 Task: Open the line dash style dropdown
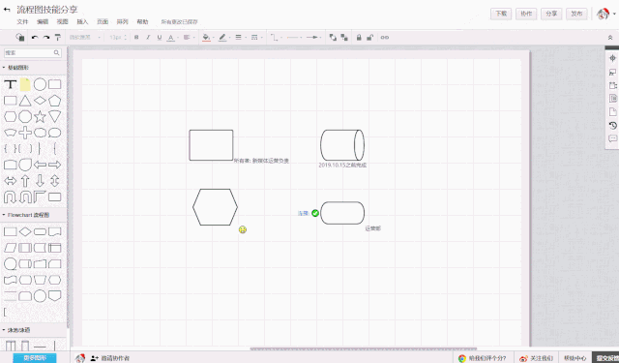256,37
